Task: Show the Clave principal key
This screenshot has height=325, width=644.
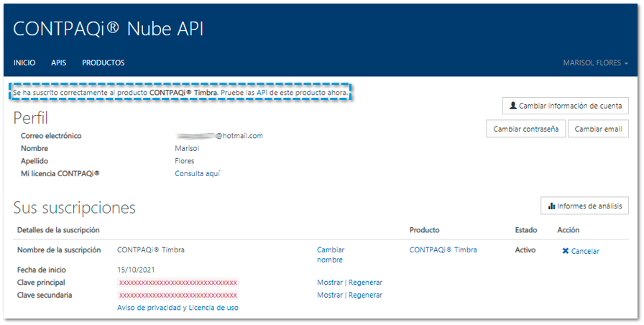Action: (x=329, y=283)
